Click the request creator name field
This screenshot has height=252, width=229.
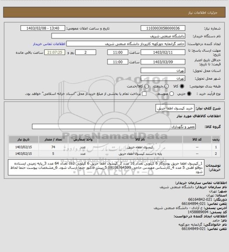(x=126, y=44)
